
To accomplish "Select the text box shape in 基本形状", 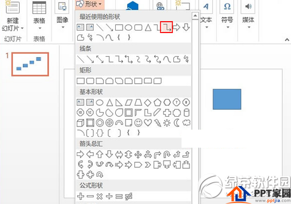I will coord(80,102).
